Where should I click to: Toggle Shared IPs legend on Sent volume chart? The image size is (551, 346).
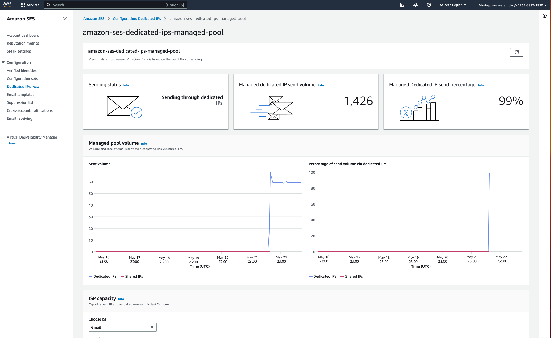[x=132, y=276]
